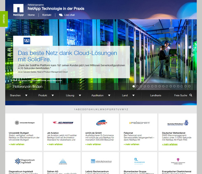This screenshot has width=202, height=174.
Task: Open Kontakt in header navigation
Action: (47, 15)
